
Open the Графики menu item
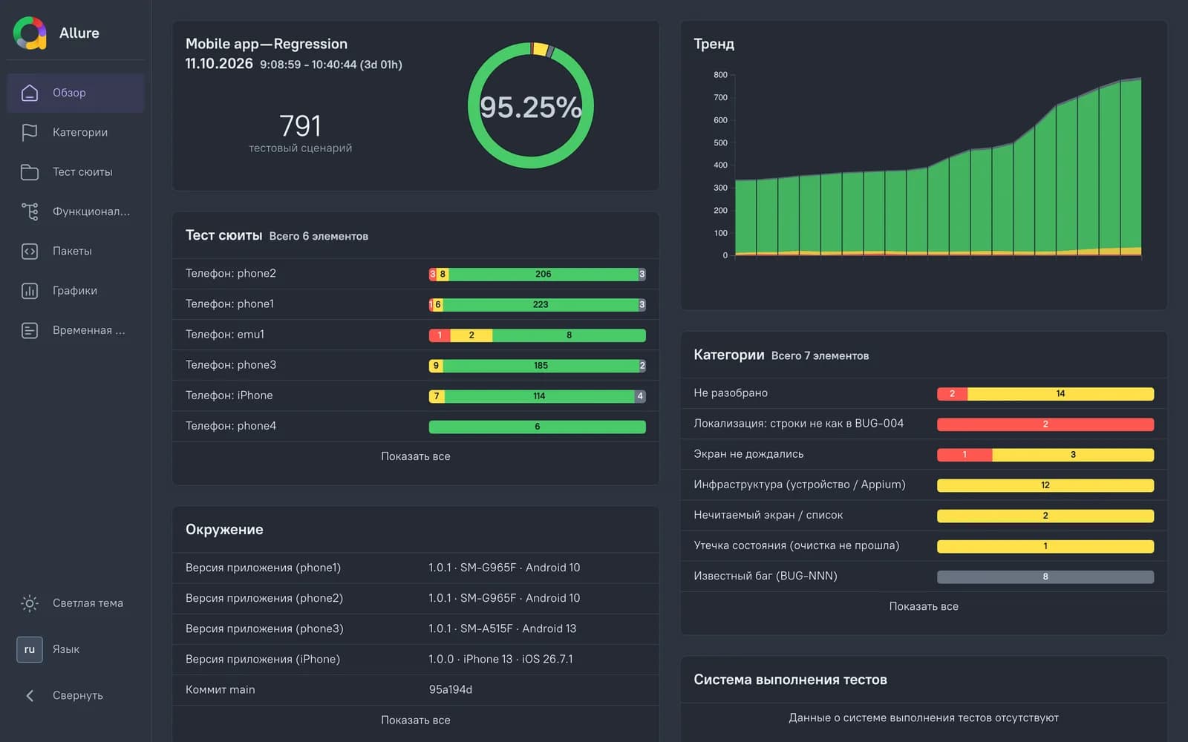pos(76,291)
